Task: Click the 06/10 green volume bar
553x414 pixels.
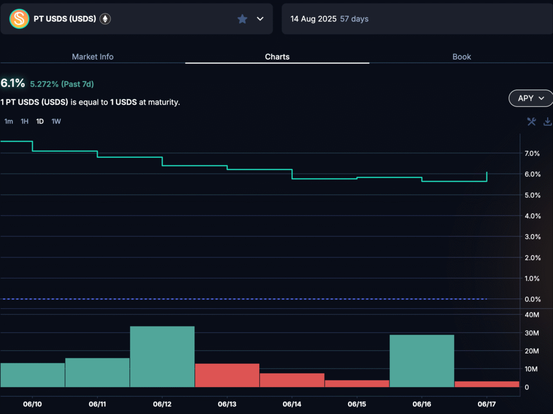Action: [x=32, y=375]
